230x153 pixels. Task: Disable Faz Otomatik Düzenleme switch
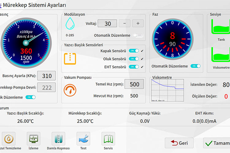coord(196,66)
